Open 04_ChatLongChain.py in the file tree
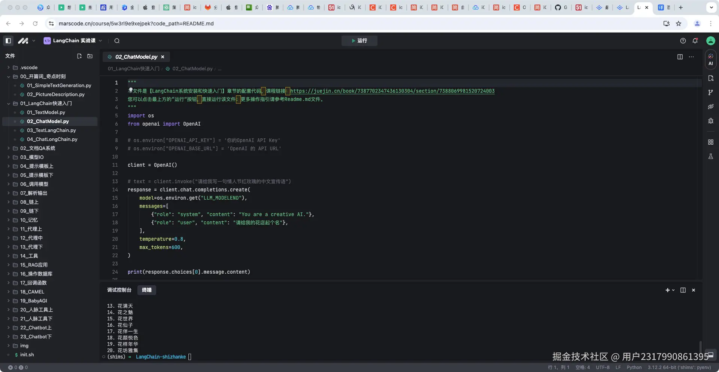The image size is (719, 372). 52,139
